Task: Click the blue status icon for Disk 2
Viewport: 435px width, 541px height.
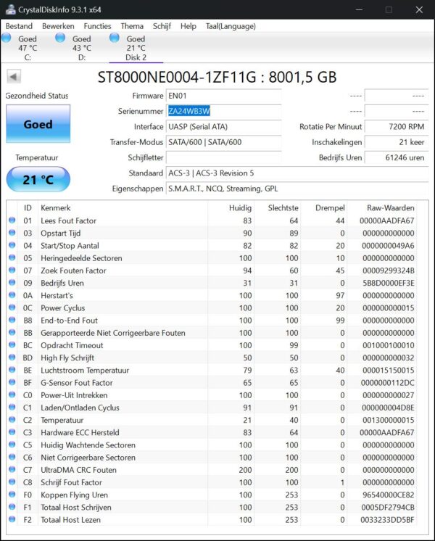Action: tap(114, 38)
